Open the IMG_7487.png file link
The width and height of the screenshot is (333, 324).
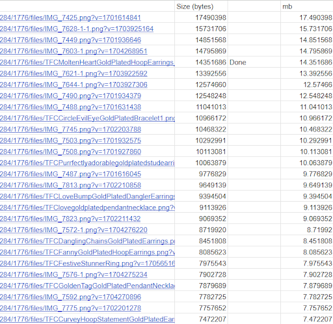pos(70,174)
